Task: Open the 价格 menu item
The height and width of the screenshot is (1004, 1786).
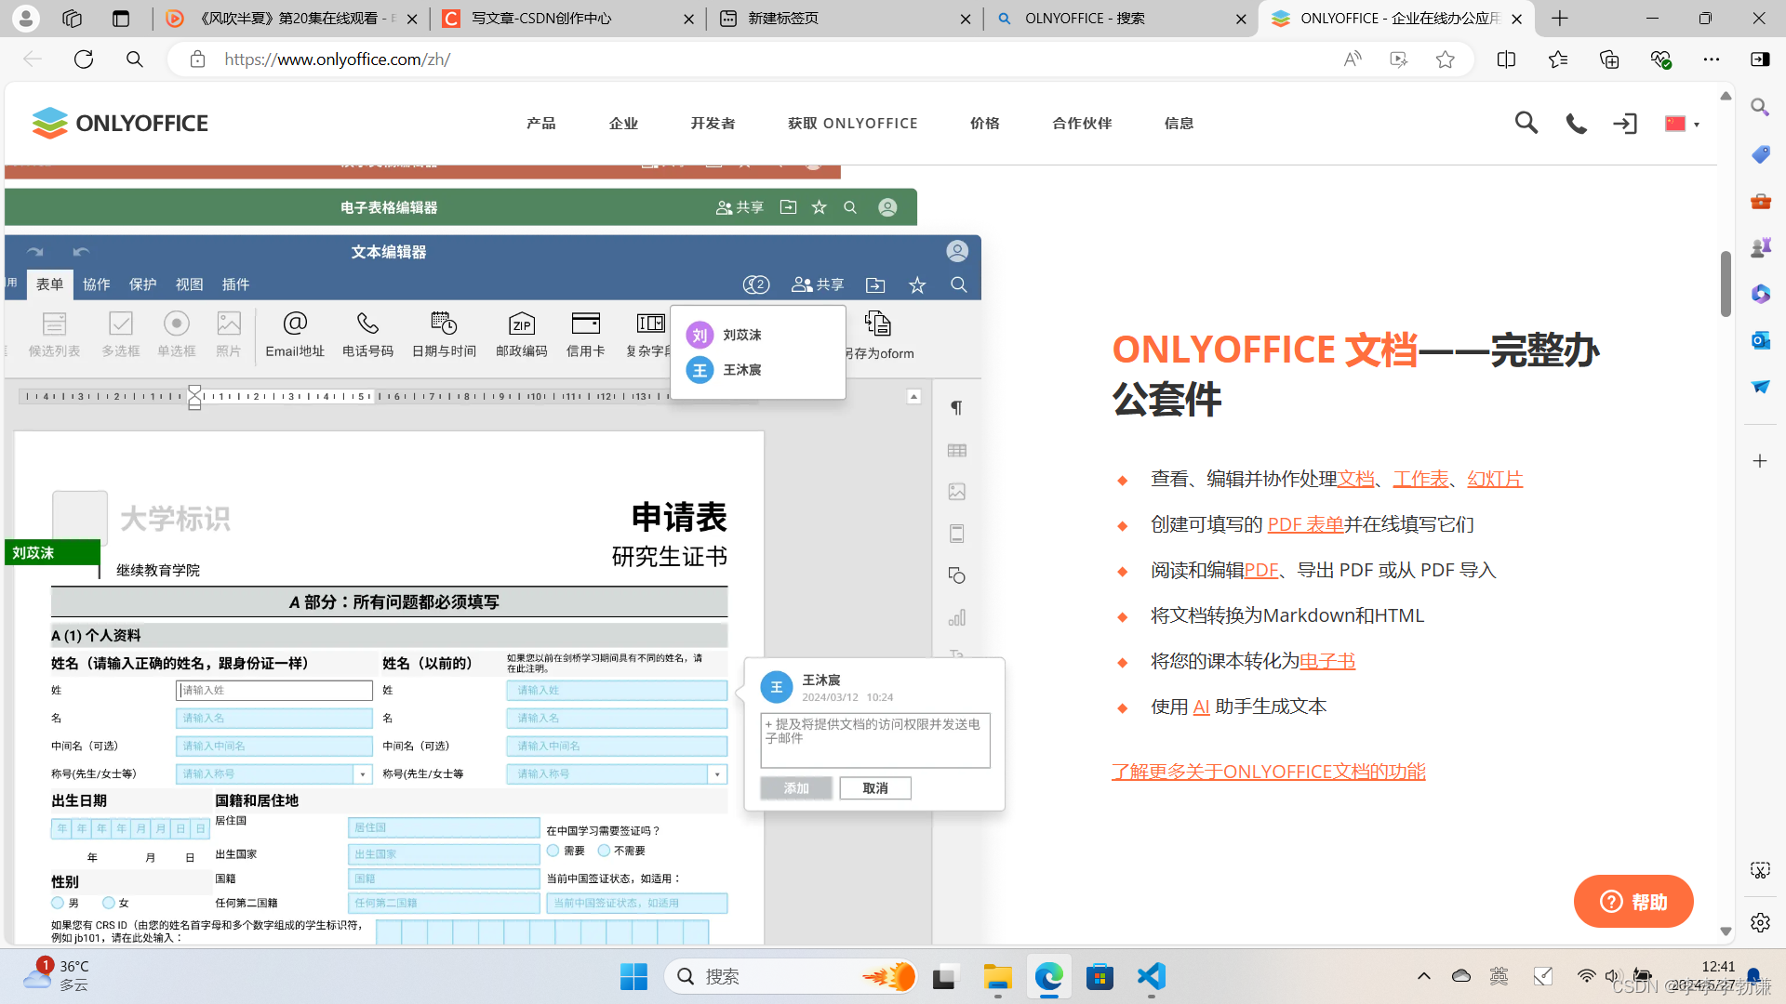Action: coord(984,123)
